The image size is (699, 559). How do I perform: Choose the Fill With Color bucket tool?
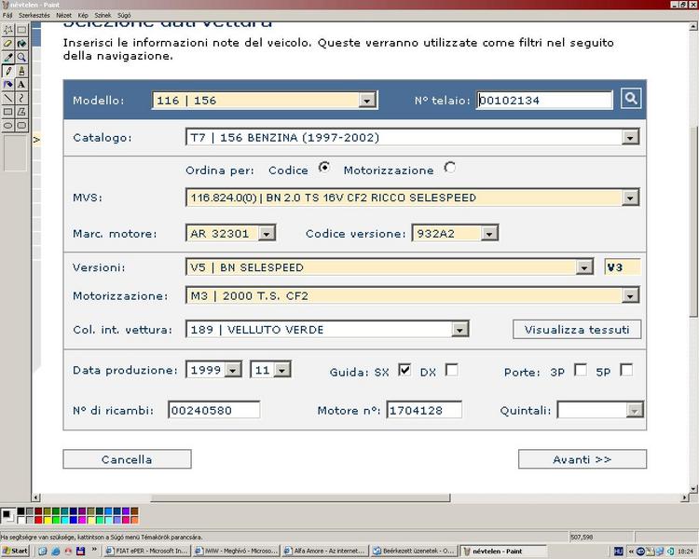click(21, 44)
